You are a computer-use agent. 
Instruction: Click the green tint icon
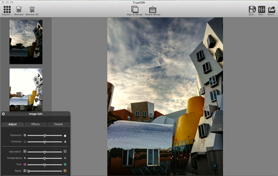click(65, 164)
